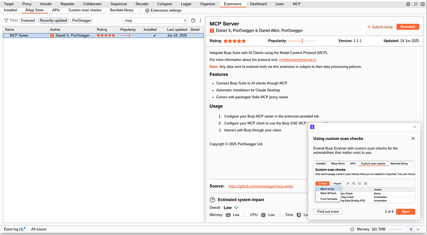Image resolution: width=427 pixels, height=235 pixels.
Task: Open the modelcontextprotocol.io link
Action: [x=297, y=60]
